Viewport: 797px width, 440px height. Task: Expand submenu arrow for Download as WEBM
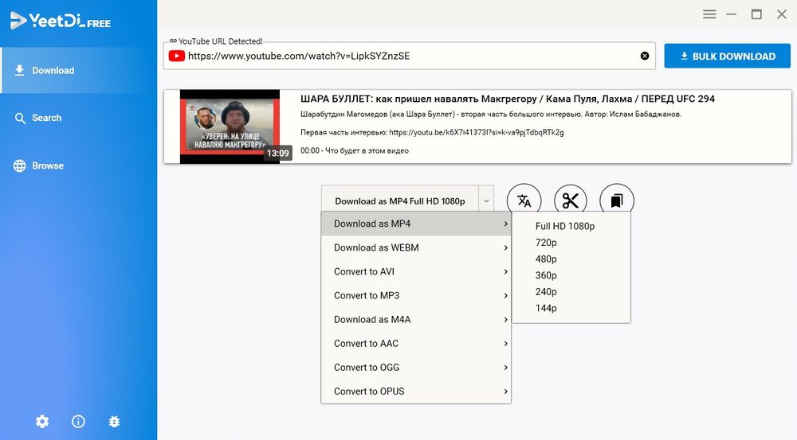(505, 247)
